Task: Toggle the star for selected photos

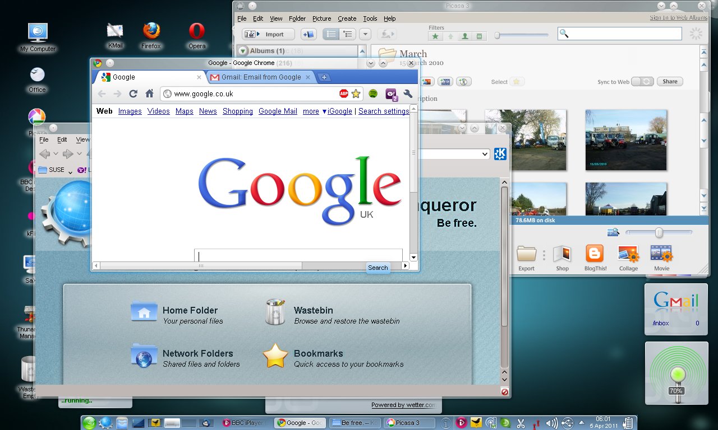Action: point(517,82)
